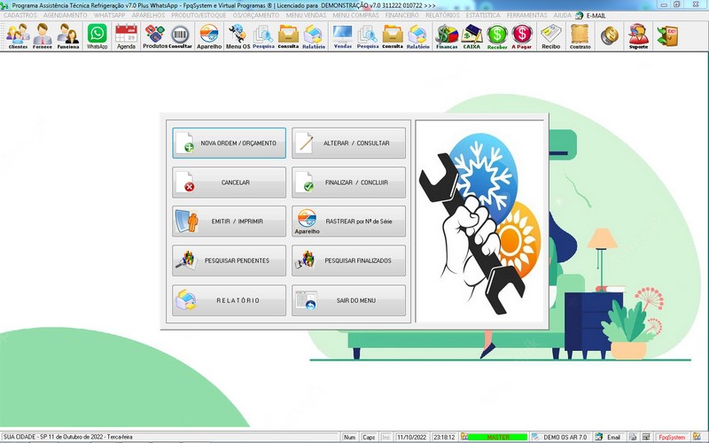Open the CADASTROS menu
The height and width of the screenshot is (443, 709).
click(20, 15)
